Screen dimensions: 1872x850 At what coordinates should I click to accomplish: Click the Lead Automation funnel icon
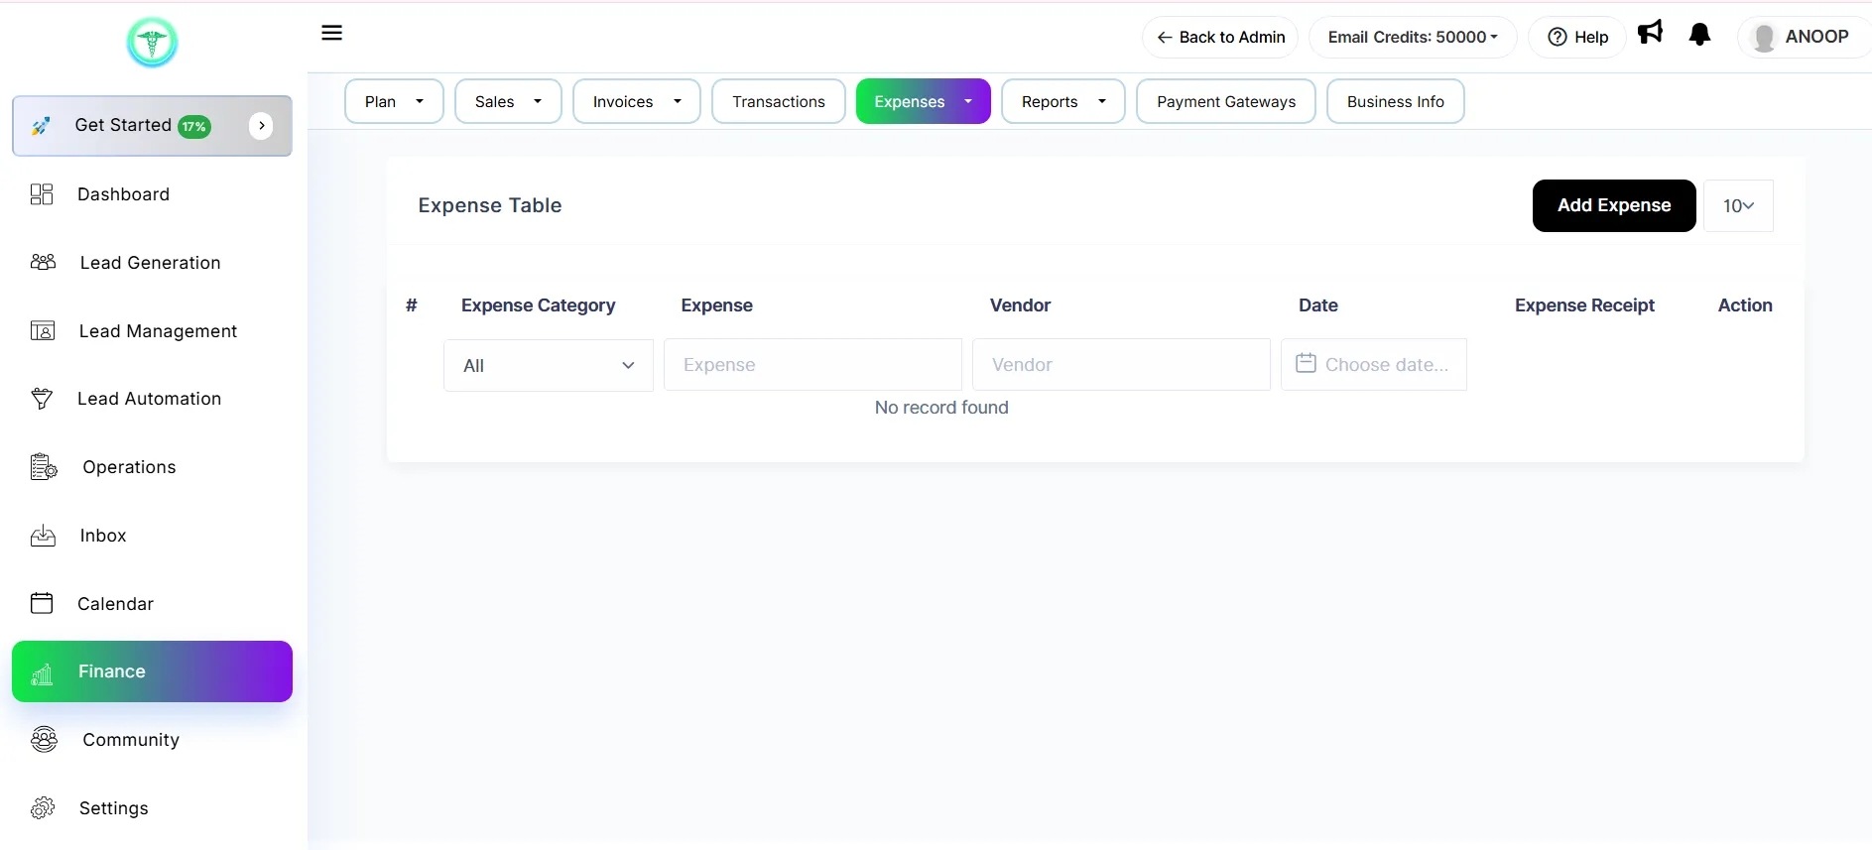tap(42, 399)
